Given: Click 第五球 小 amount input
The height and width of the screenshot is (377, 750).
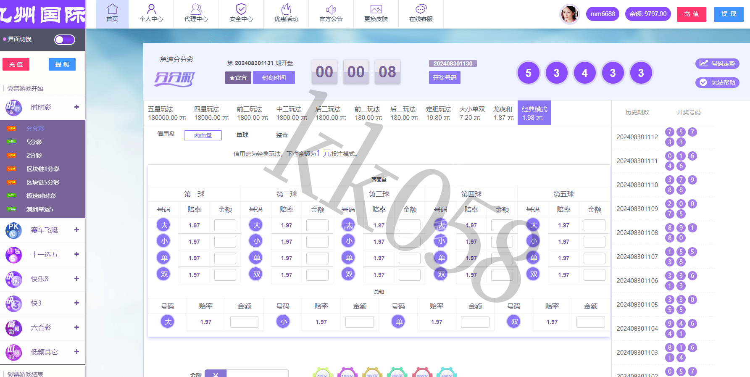Looking at the screenshot, I should pos(595,242).
